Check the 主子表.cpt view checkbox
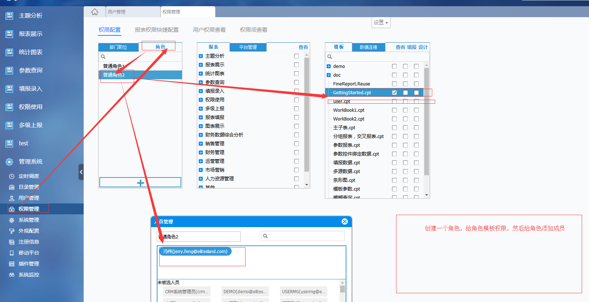 394,127
